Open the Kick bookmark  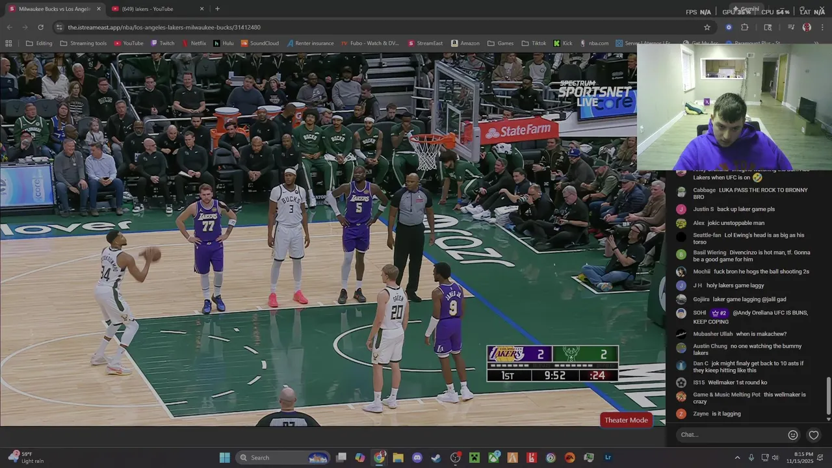tap(563, 44)
